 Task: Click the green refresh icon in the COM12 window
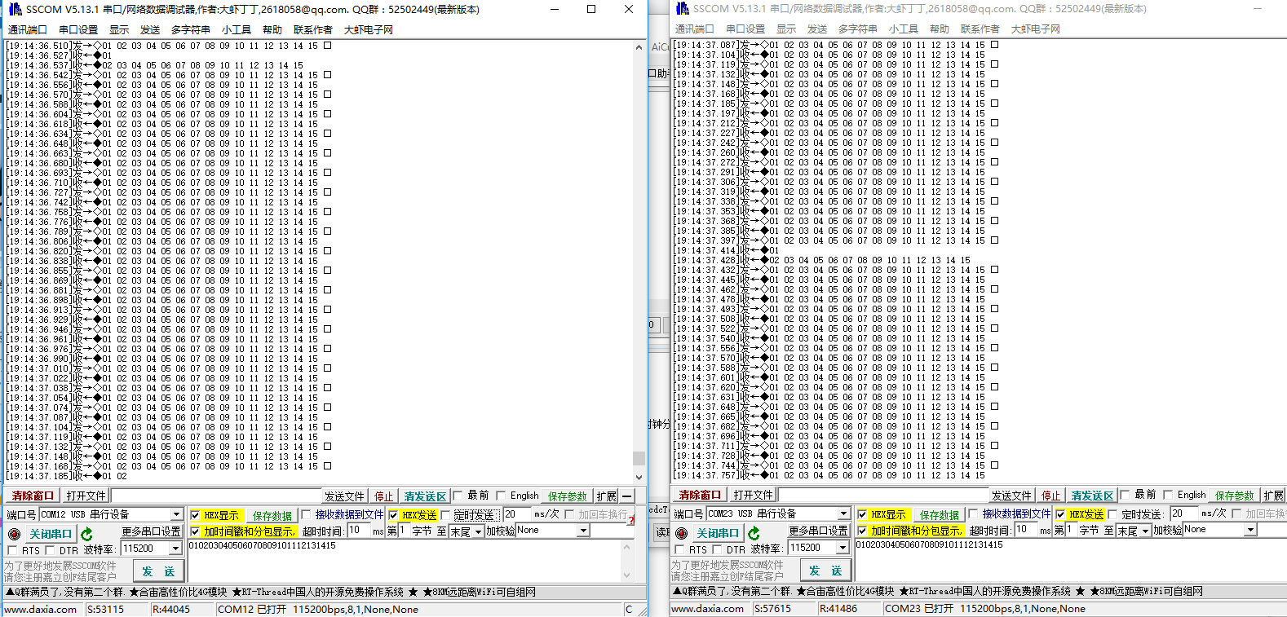[87, 534]
